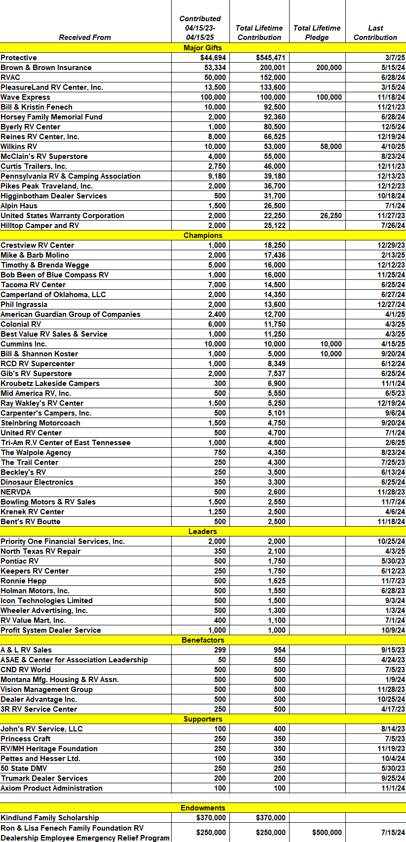Select the 'Leaders' section heading

[203, 532]
